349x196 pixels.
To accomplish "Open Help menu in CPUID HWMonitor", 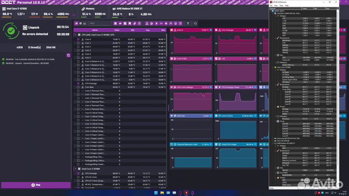I will [286, 5].
